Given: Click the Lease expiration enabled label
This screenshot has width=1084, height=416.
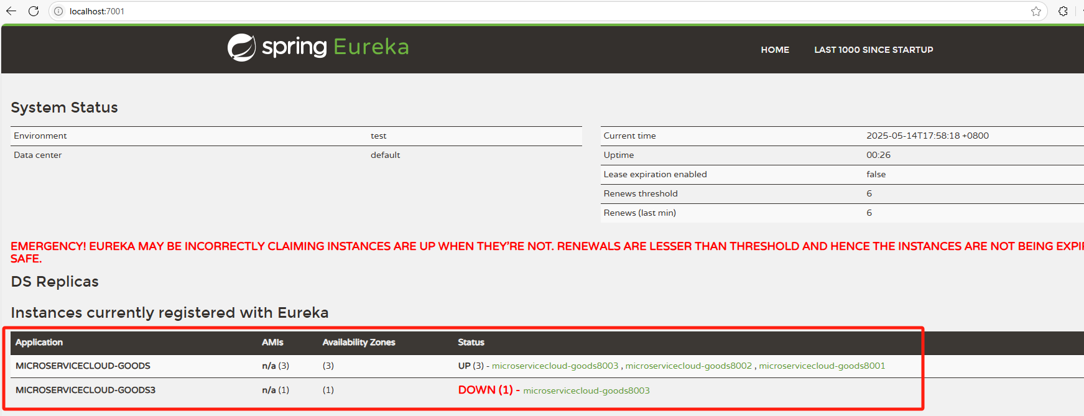Looking at the screenshot, I should (655, 174).
